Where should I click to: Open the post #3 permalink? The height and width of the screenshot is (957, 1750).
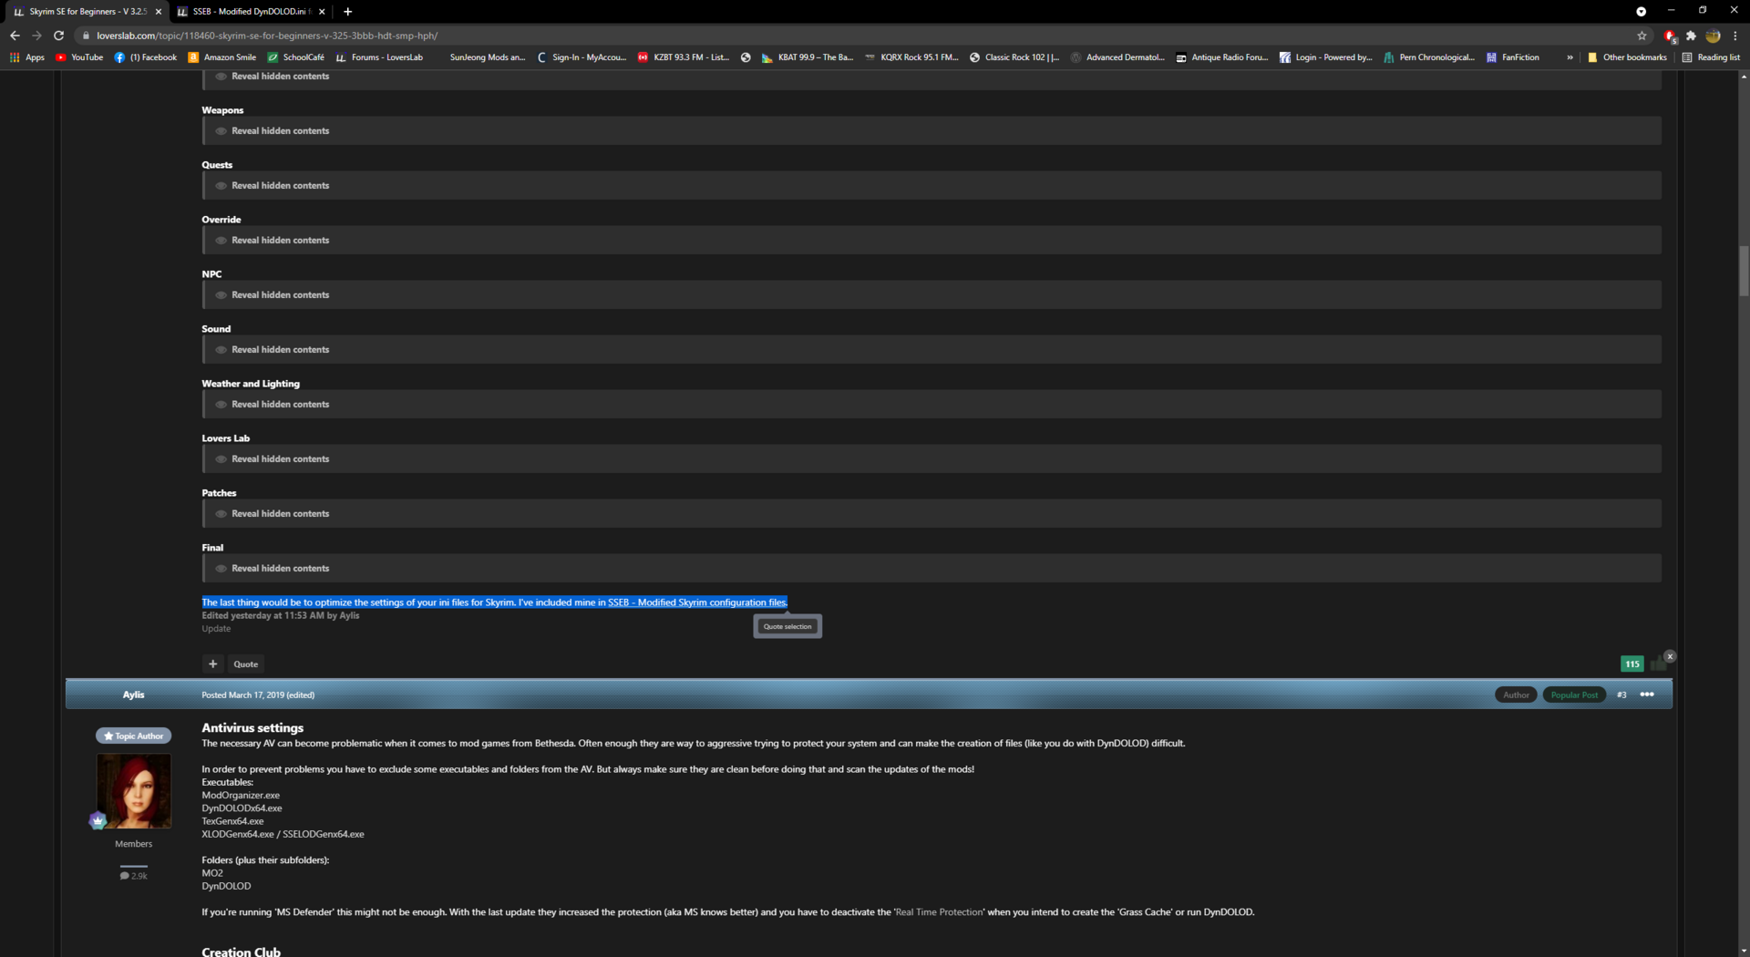click(1621, 695)
